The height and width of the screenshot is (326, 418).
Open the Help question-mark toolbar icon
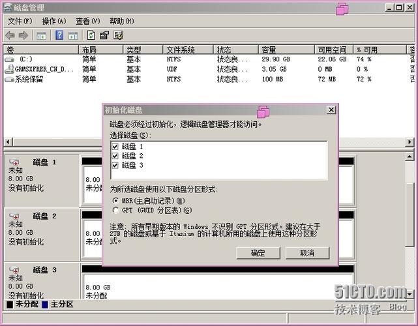coord(59,35)
